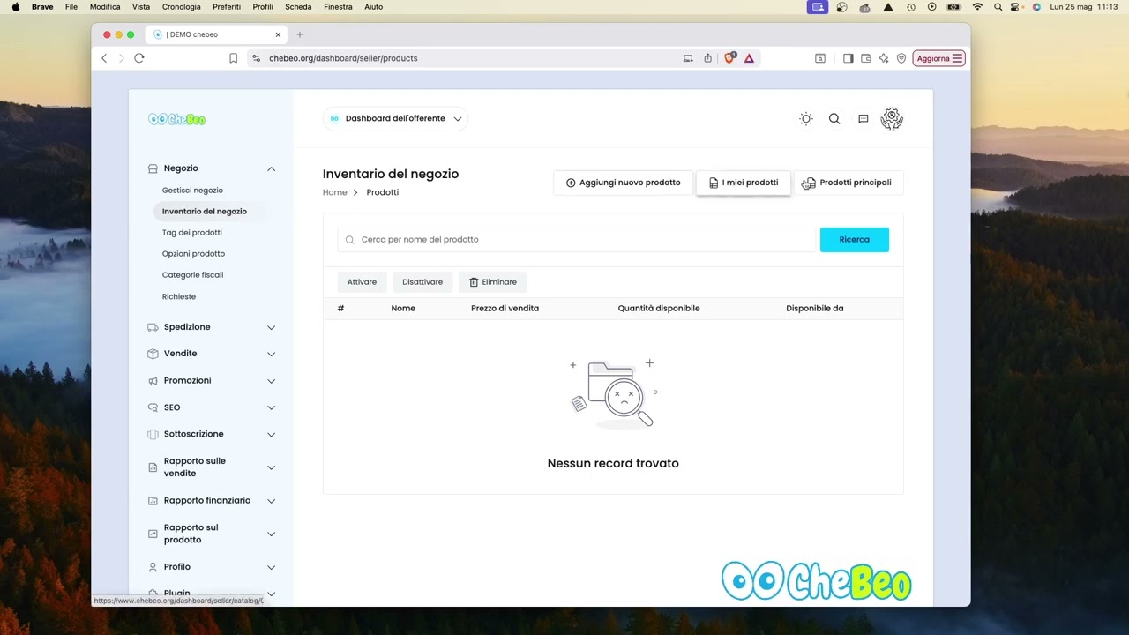Expand the Promozioni section chevron
Image resolution: width=1129 pixels, height=635 pixels.
click(272, 381)
